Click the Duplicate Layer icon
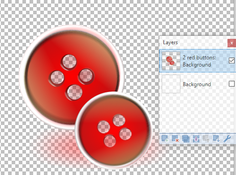This screenshot has width=236, height=175. [x=186, y=138]
